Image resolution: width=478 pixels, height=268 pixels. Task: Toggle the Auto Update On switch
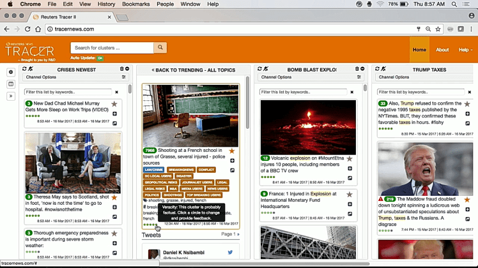coord(100,58)
